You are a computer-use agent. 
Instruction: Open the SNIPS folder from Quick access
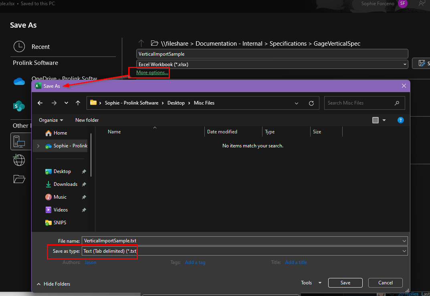[x=59, y=222]
